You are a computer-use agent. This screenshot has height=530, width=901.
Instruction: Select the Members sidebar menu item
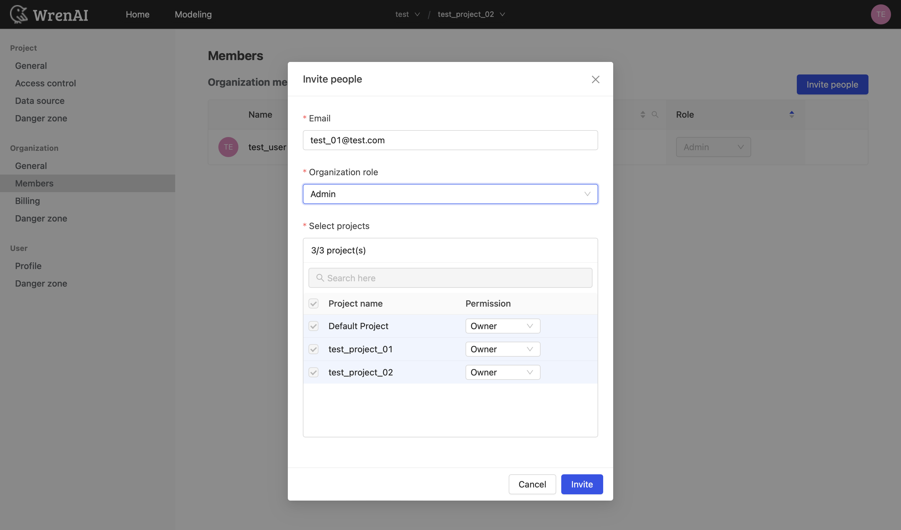34,183
